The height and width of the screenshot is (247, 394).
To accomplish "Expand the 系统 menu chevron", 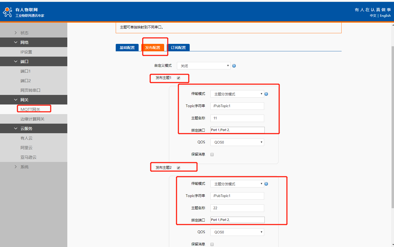I will tap(16, 167).
